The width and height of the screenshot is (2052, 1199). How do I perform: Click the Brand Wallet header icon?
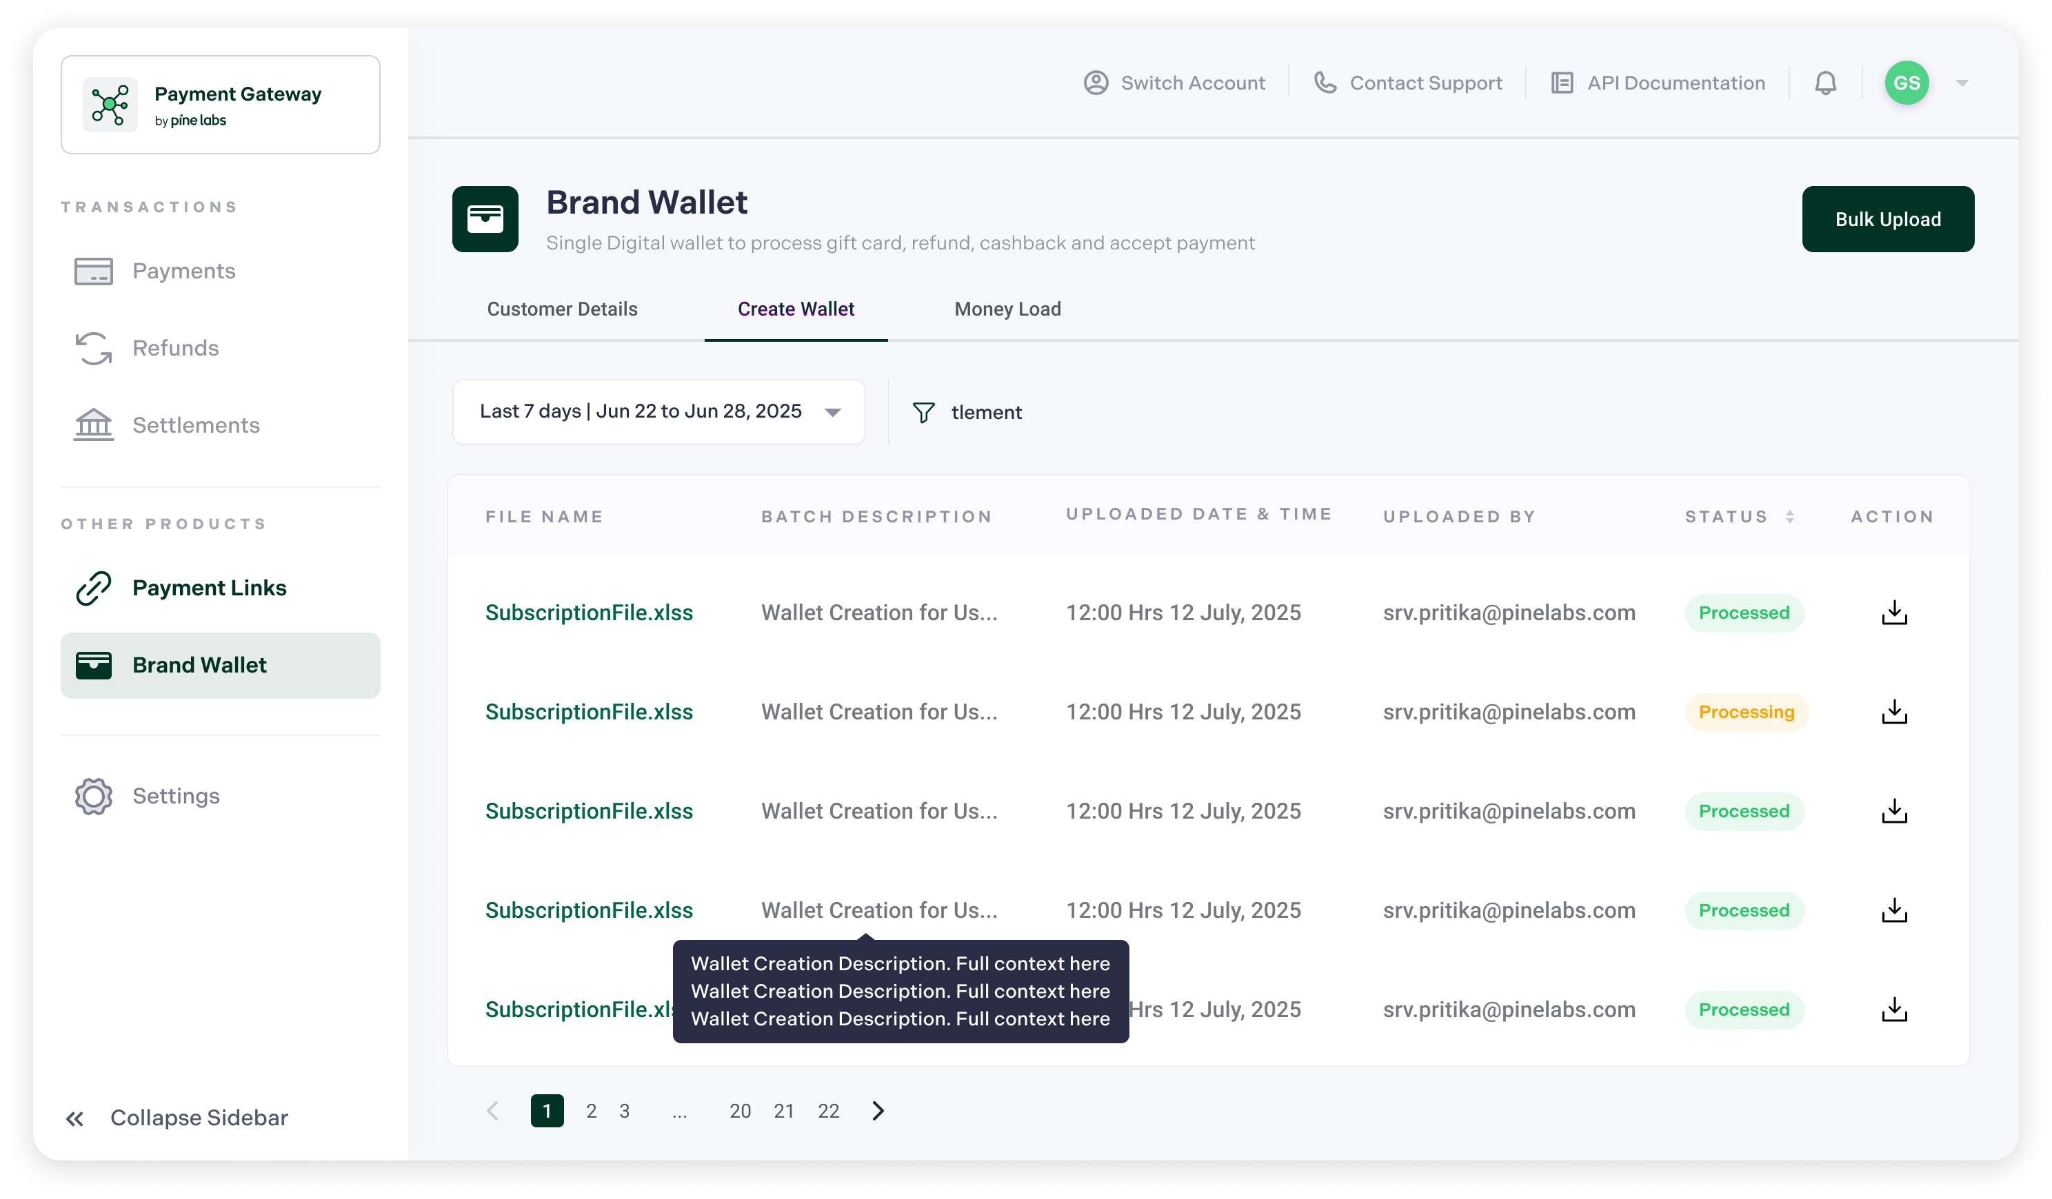point(485,219)
